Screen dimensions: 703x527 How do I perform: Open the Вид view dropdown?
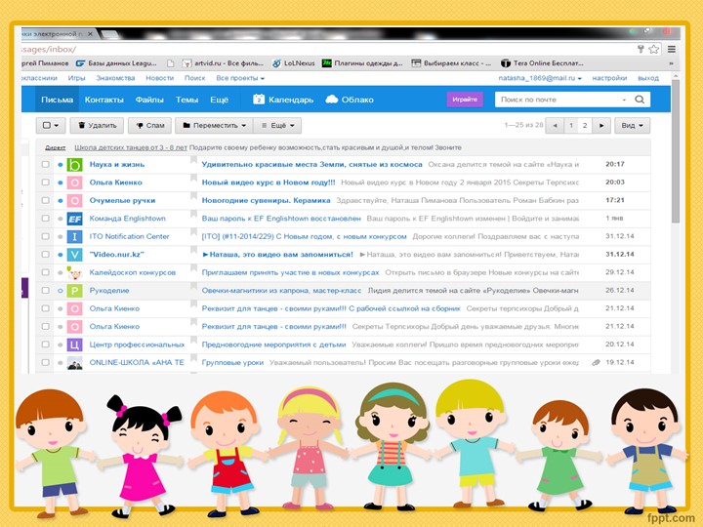633,125
